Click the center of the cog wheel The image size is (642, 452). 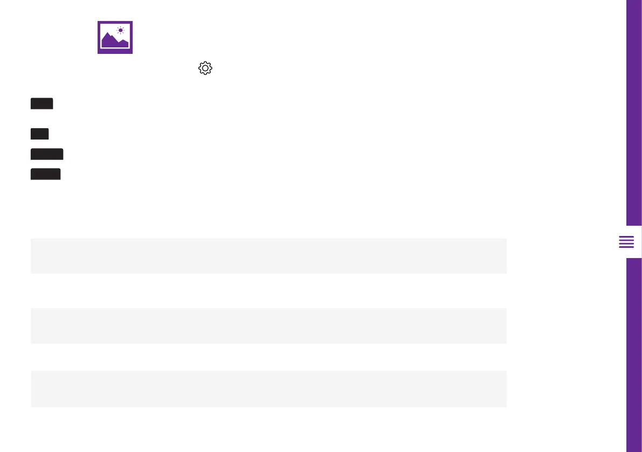pos(205,68)
